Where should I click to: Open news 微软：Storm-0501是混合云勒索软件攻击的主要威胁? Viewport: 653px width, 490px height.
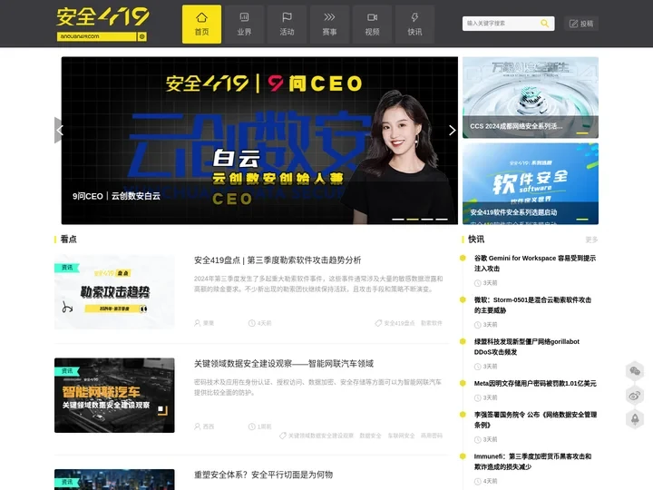click(533, 305)
